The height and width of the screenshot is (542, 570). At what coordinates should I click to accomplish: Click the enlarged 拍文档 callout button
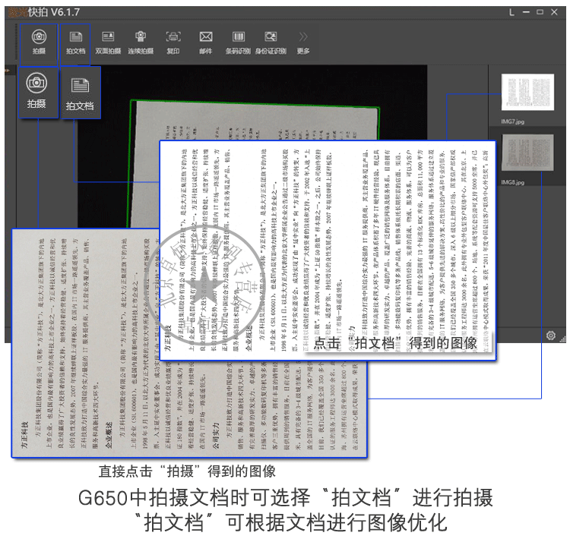pos(80,94)
